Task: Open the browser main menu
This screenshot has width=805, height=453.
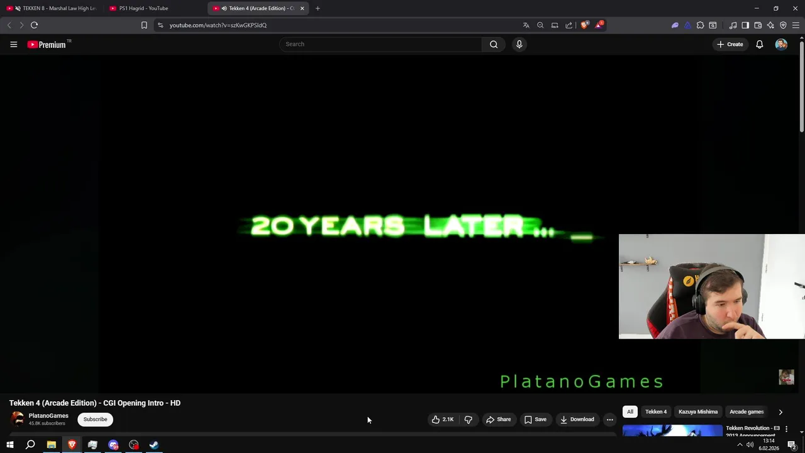Action: [796, 25]
